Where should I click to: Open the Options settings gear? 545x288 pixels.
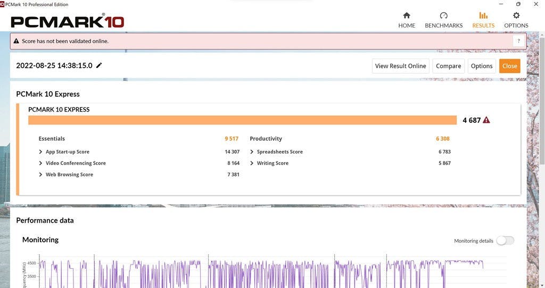click(x=516, y=20)
